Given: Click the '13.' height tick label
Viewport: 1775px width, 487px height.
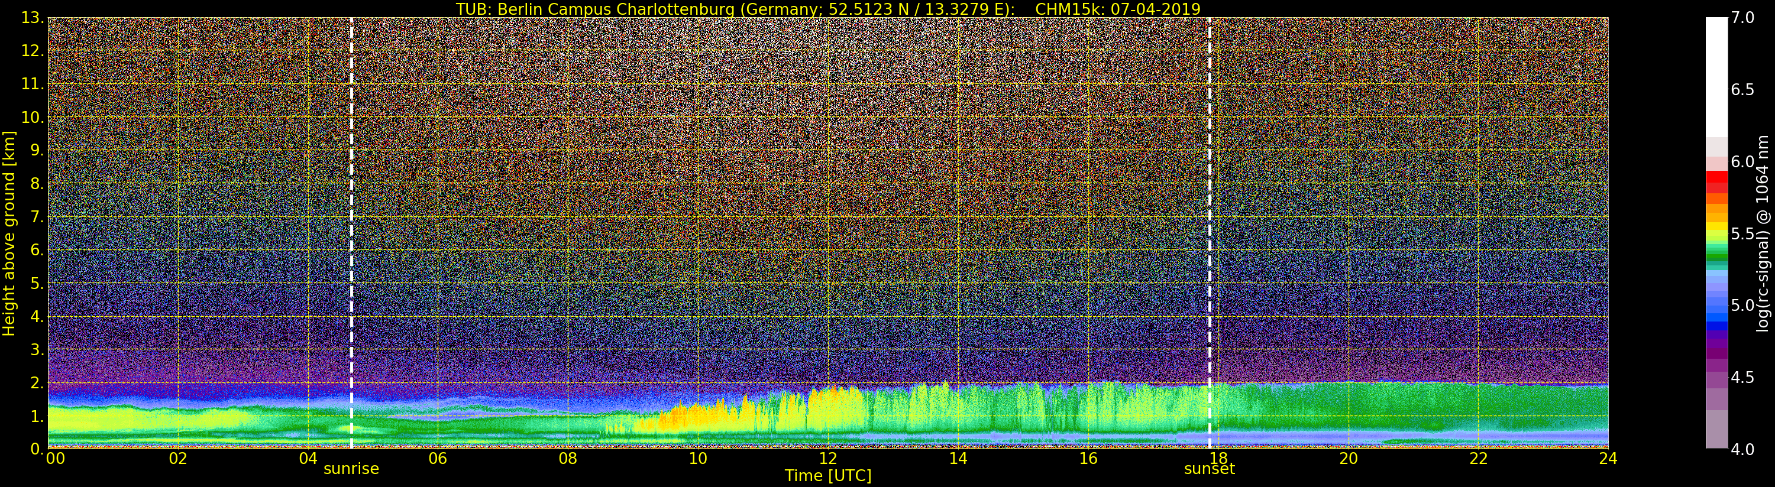Looking at the screenshot, I should (33, 18).
